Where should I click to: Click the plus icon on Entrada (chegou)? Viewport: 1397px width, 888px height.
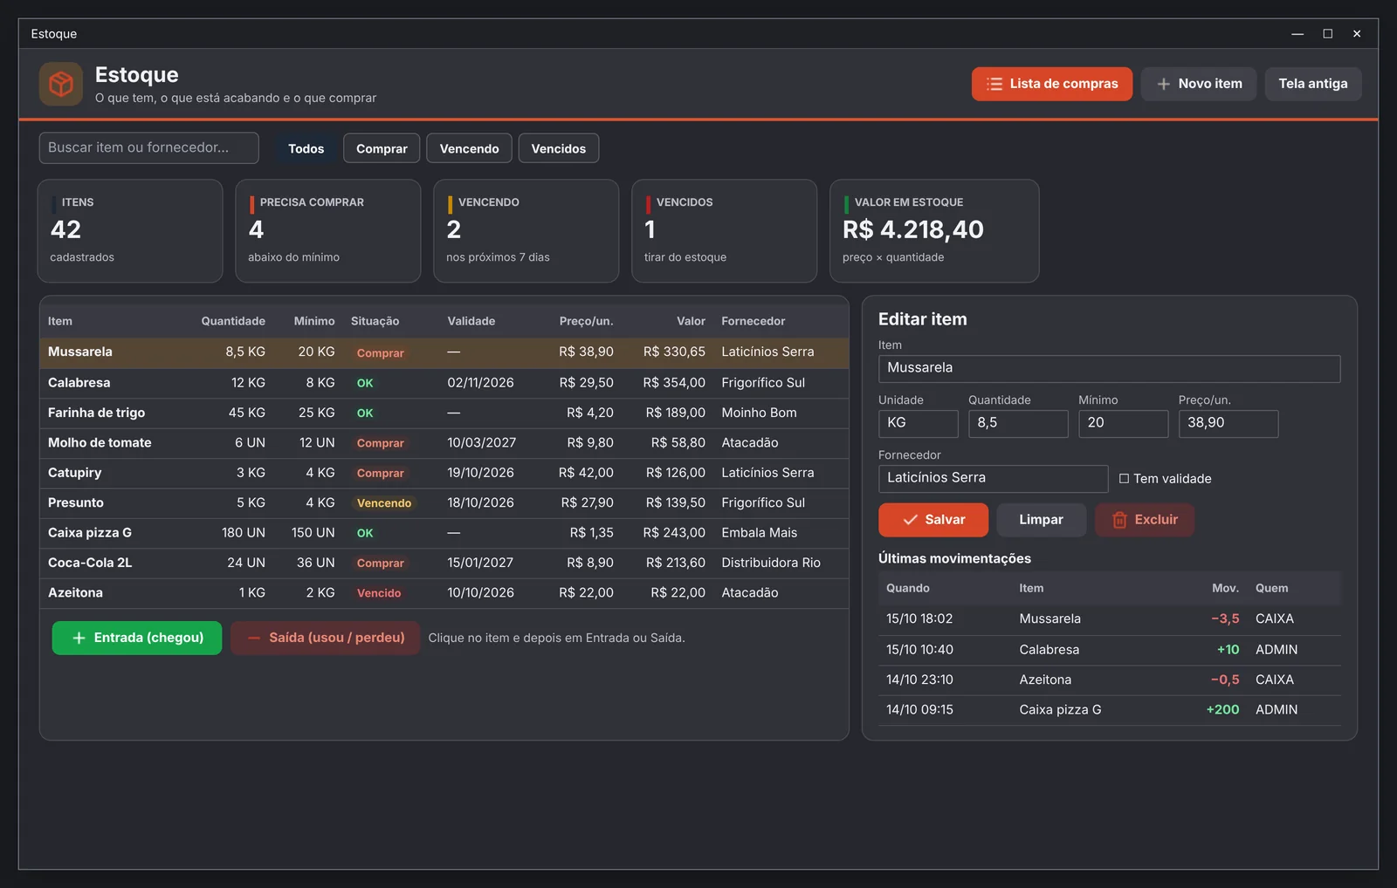[x=79, y=639]
